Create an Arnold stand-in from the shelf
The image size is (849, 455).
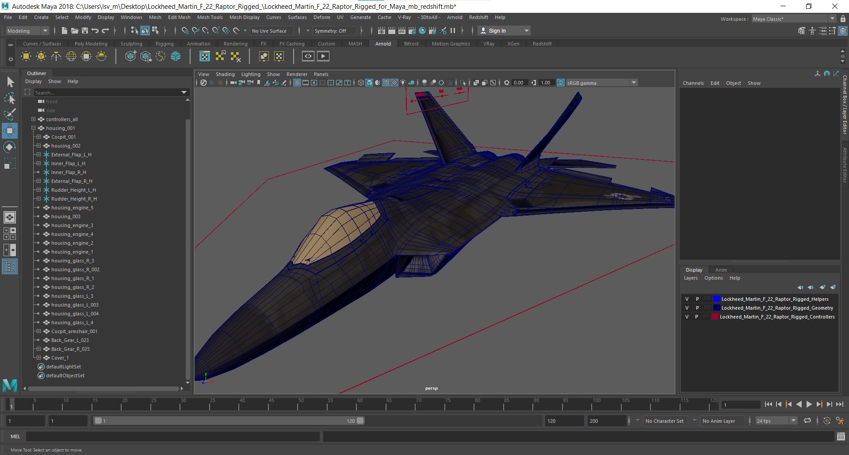(131, 56)
